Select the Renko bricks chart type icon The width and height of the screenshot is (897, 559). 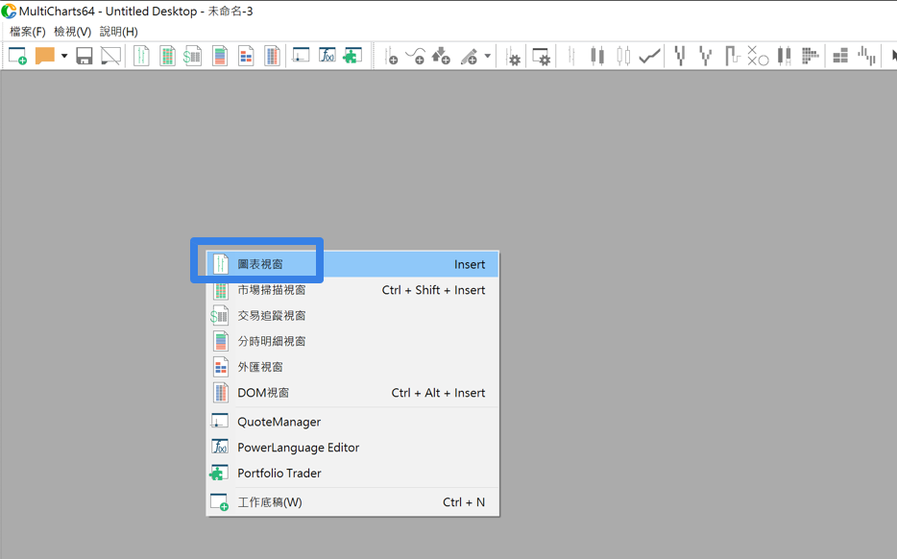pos(840,56)
